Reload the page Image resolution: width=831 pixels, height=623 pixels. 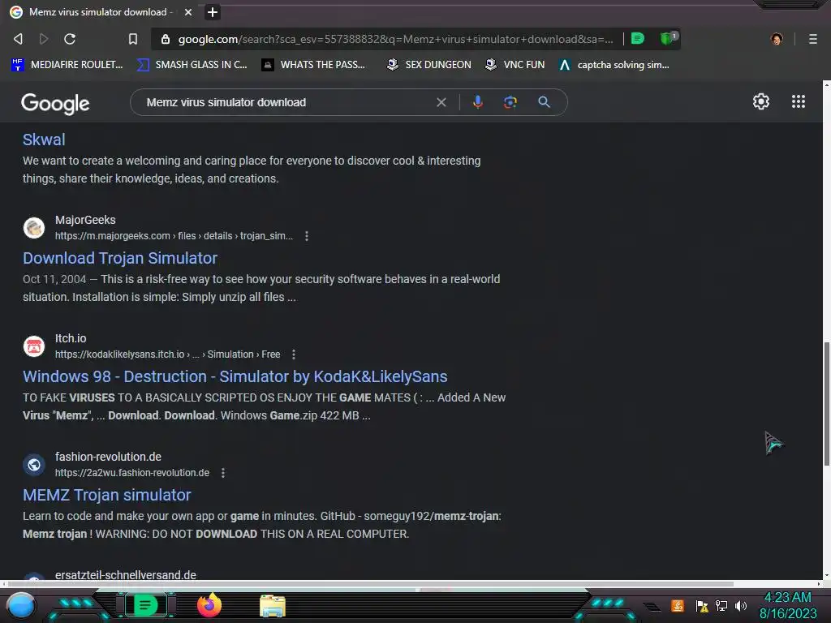pyautogui.click(x=70, y=39)
